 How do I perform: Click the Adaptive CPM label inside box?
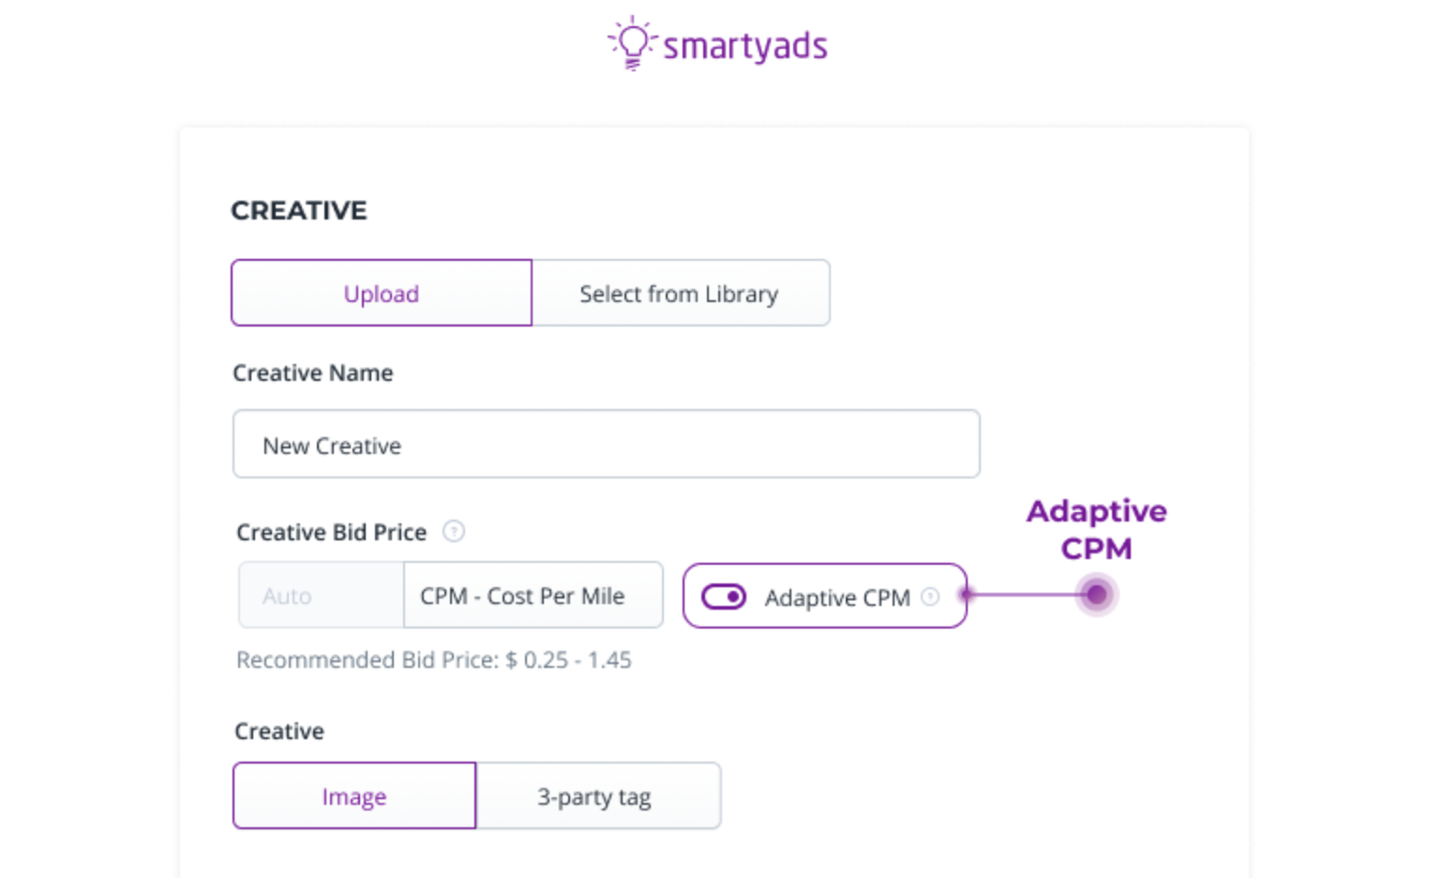click(x=836, y=598)
